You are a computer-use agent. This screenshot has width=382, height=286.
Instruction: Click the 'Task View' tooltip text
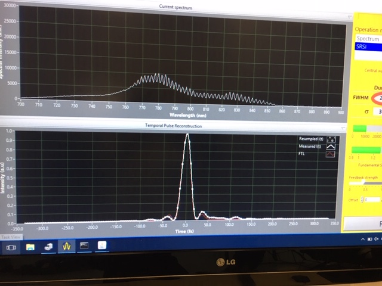pos(11,237)
